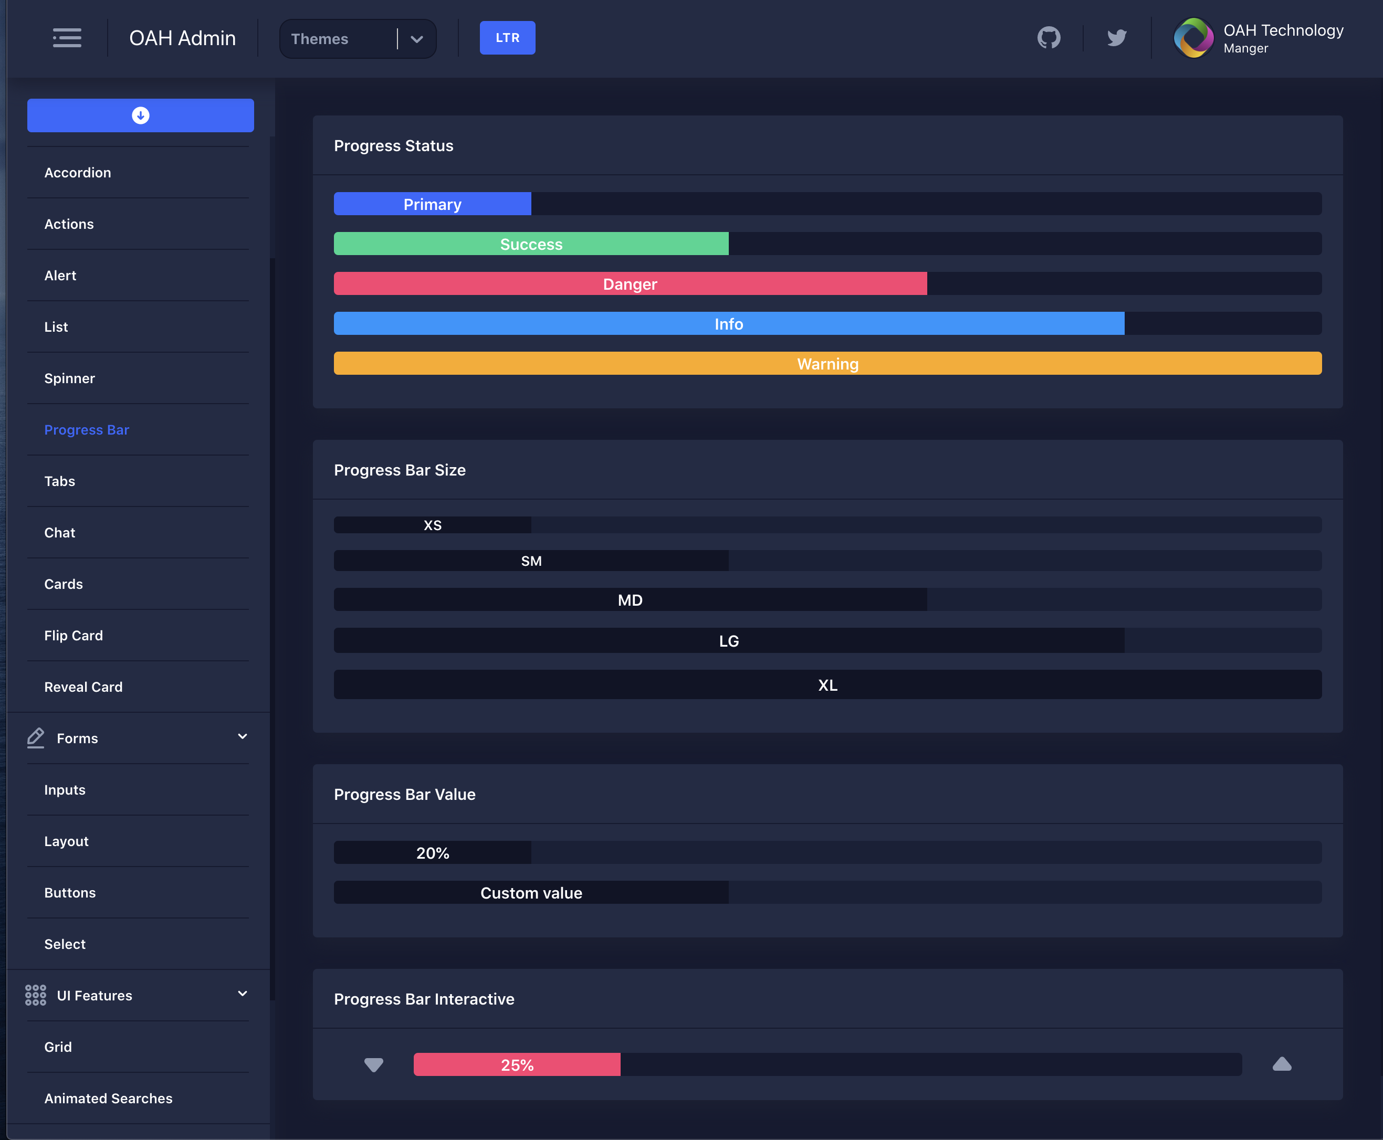
Task: Decrease the interactive progress bar value
Action: pyautogui.click(x=373, y=1064)
